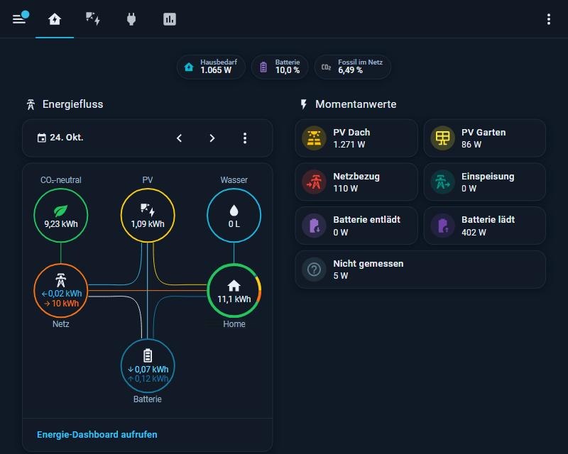Screen dimensions: 568x454
Task: Open the bar chart statistics tab
Action: (x=170, y=19)
